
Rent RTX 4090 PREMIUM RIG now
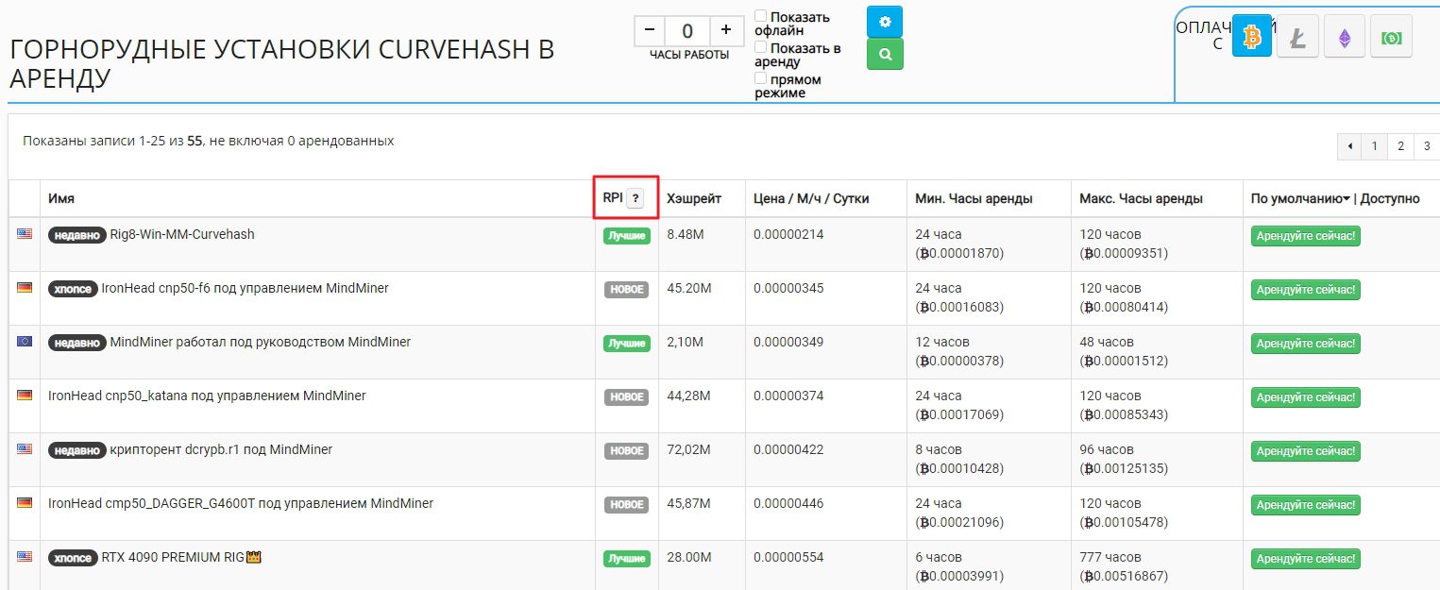[1306, 559]
